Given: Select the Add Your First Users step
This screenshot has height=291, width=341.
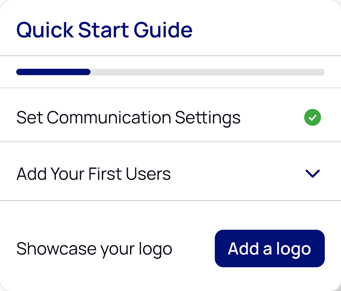Looking at the screenshot, I should (x=93, y=174).
